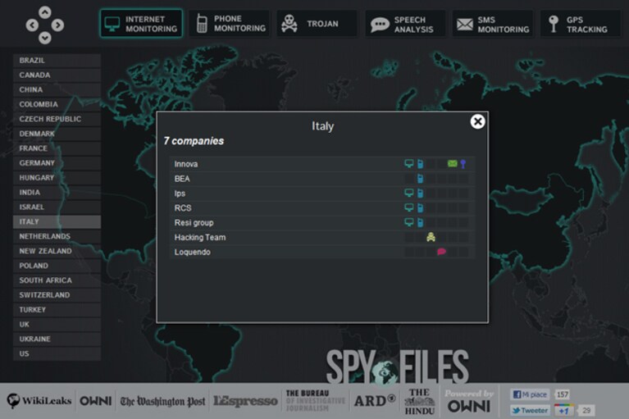
Task: Select Ukraine in the country list
Action: pyautogui.click(x=57, y=339)
